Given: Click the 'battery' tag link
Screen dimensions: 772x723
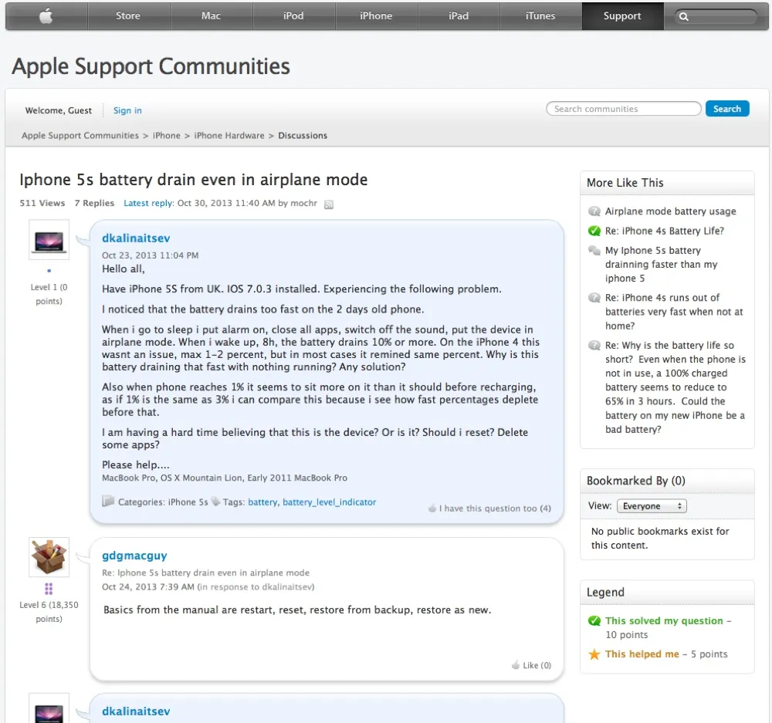Looking at the screenshot, I should (262, 502).
